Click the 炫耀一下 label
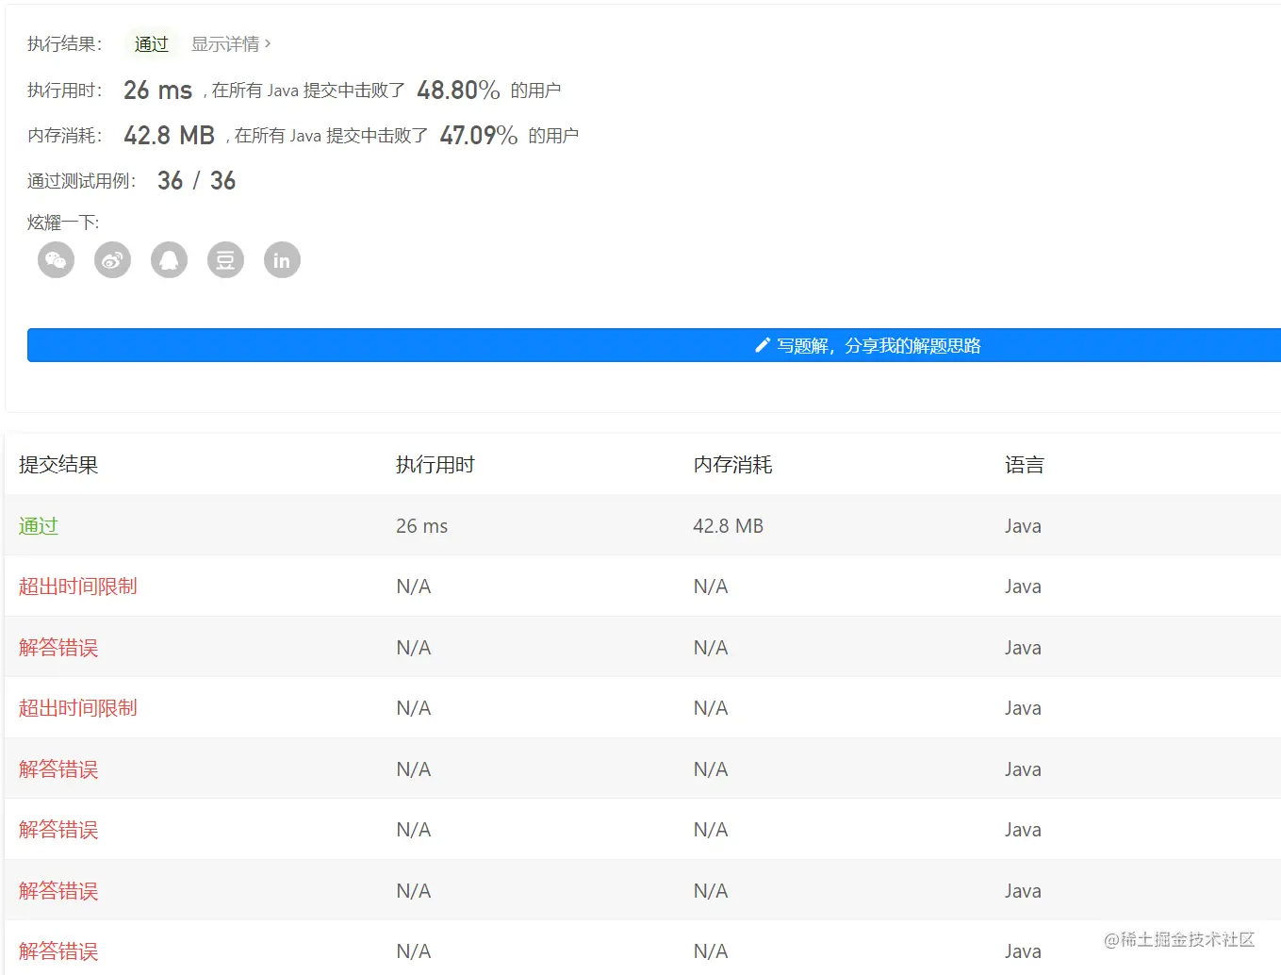1281x975 pixels. (x=63, y=223)
